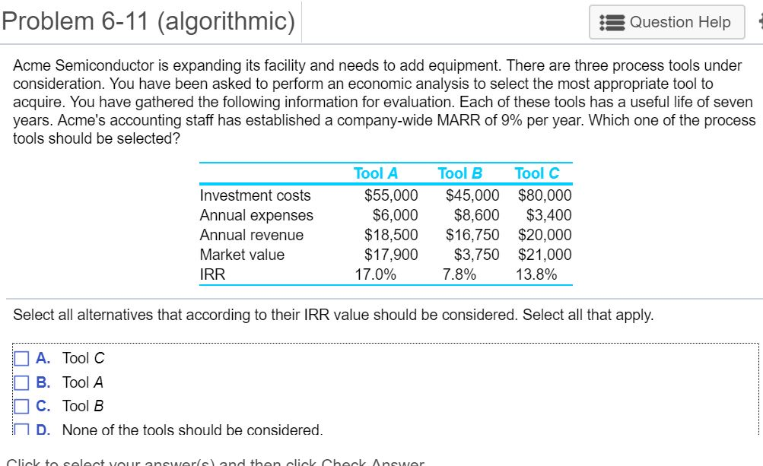
Task: Click the Tool A column header
Action: click(x=376, y=173)
